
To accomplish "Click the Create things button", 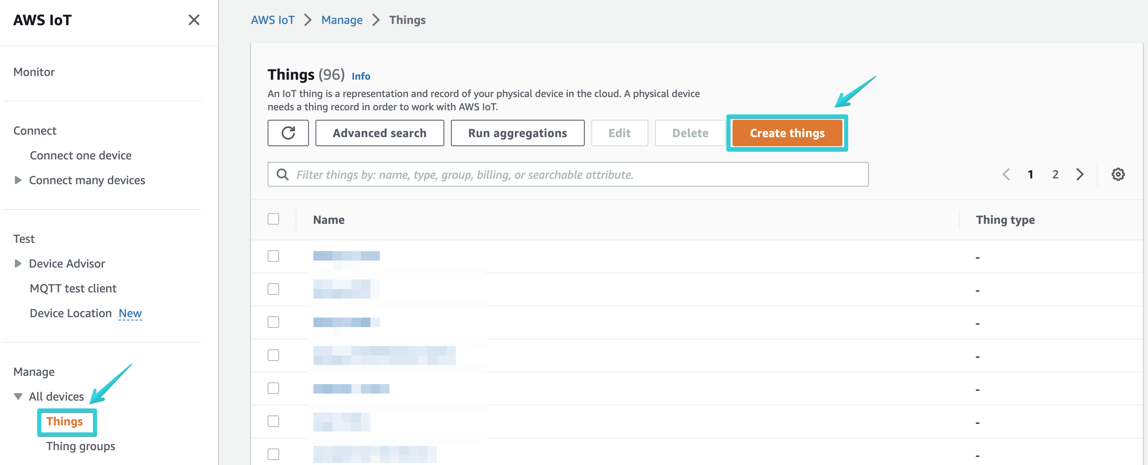I will (787, 133).
